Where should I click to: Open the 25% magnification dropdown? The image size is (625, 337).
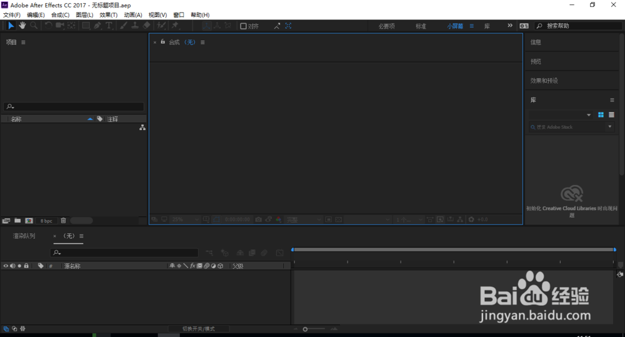pos(185,219)
